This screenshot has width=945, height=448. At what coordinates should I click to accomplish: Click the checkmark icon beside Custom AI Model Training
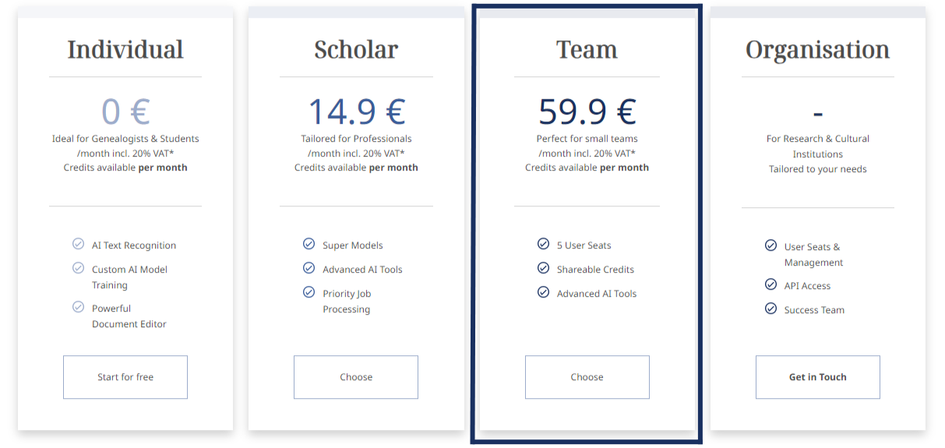[78, 268]
